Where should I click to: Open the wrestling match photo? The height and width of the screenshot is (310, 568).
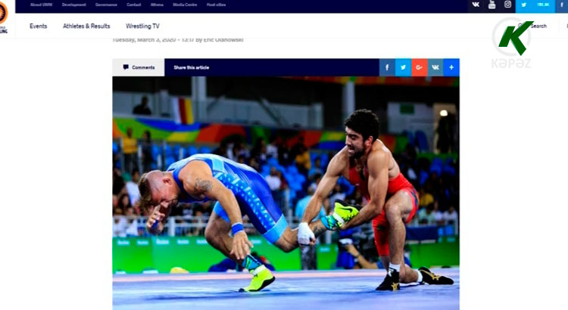[286, 193]
